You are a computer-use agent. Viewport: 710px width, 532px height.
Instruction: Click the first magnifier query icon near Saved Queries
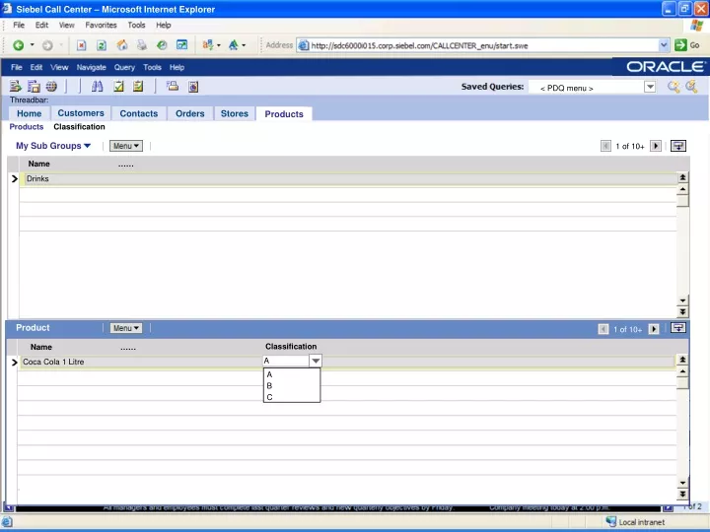pyautogui.click(x=674, y=87)
